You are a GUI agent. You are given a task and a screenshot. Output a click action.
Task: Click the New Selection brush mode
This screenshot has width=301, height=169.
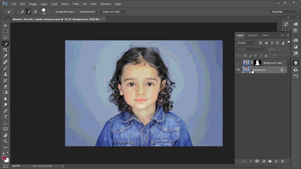(22, 12)
